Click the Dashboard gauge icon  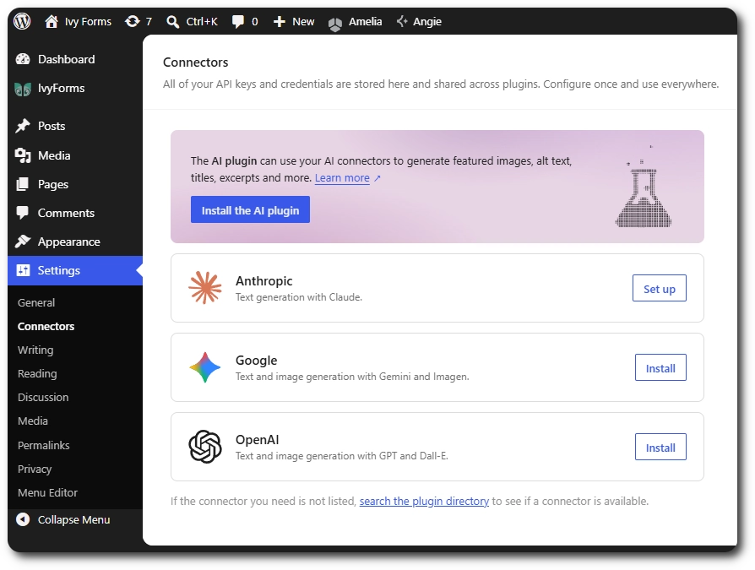coord(23,59)
